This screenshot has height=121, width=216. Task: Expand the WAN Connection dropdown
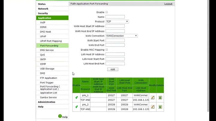pyautogui.click(x=121, y=36)
